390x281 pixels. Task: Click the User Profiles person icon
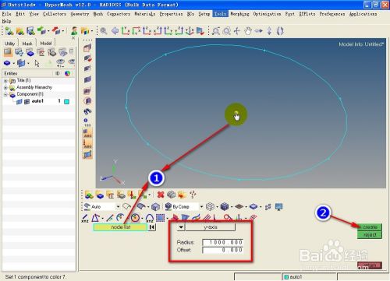point(74,31)
